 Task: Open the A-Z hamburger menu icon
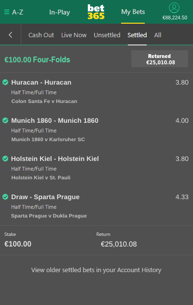(x=7, y=12)
